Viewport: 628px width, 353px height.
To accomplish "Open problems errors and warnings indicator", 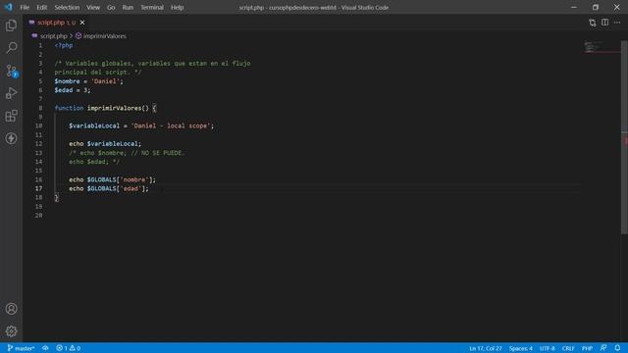I will coord(69,348).
